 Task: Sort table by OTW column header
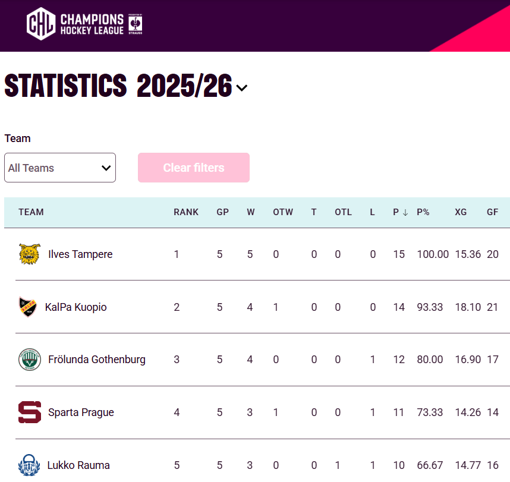[283, 212]
